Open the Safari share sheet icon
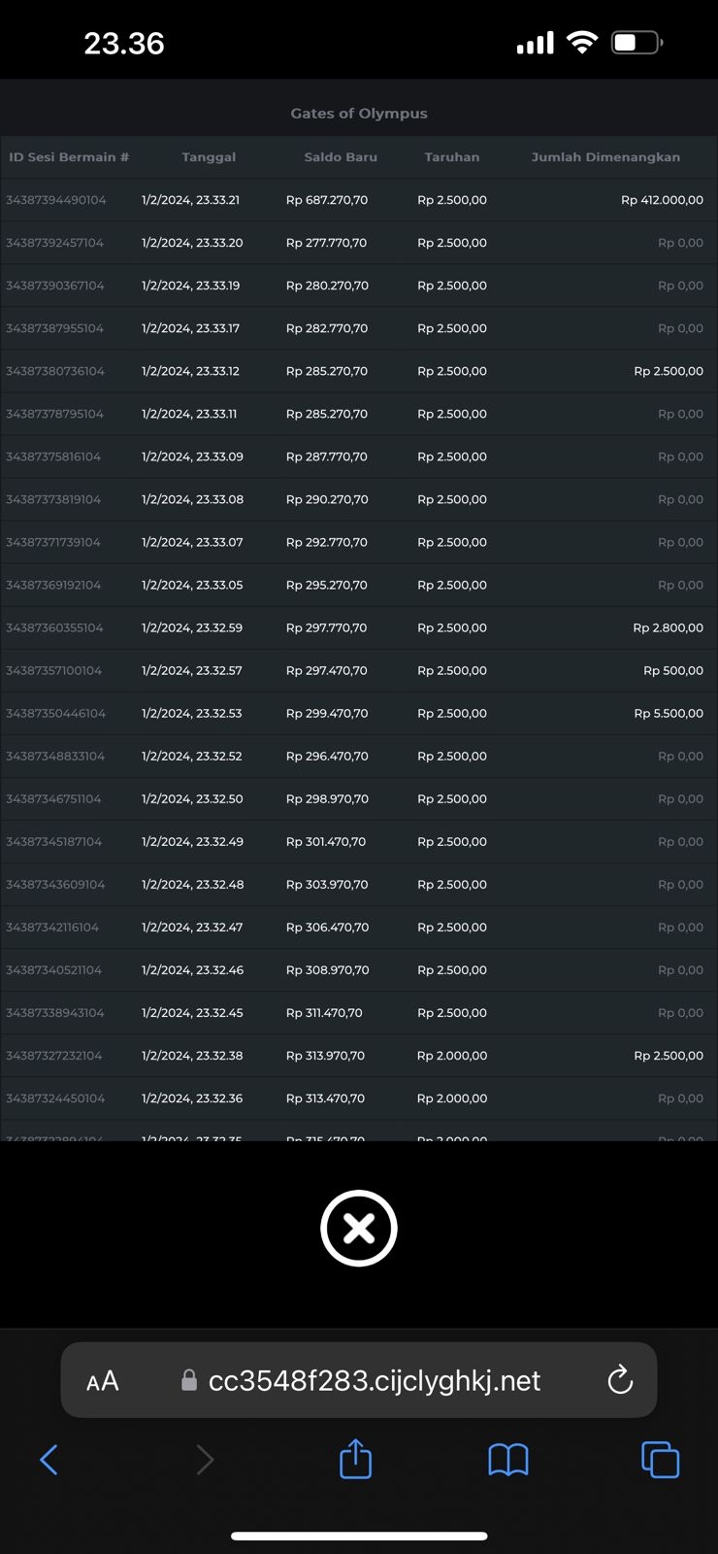 (356, 1459)
